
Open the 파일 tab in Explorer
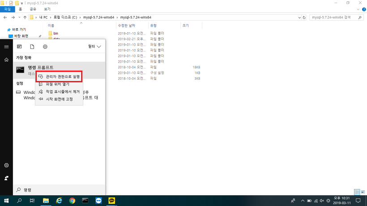pyautogui.click(x=8, y=9)
